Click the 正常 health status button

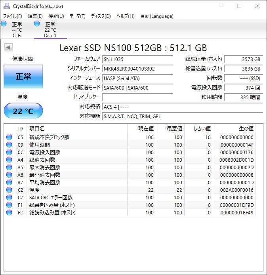tap(23, 76)
